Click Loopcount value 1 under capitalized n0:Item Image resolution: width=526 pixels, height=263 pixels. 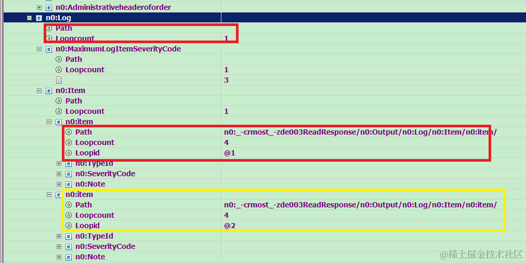[227, 111]
